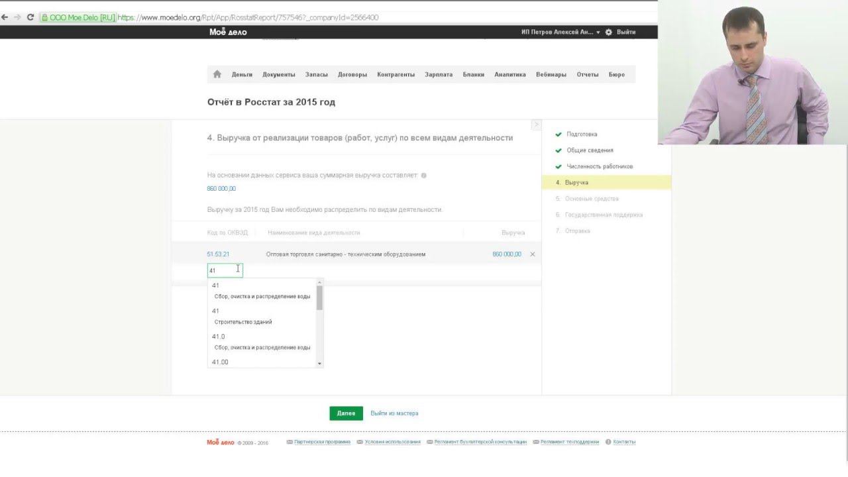The image size is (848, 477).
Task: Select the 6. Государственная поддержка step
Action: 599,215
